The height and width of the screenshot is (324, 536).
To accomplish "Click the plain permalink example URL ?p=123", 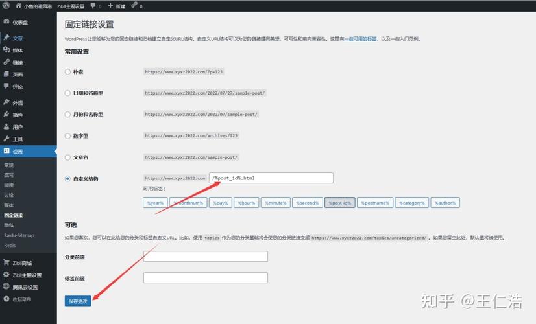I will [184, 72].
